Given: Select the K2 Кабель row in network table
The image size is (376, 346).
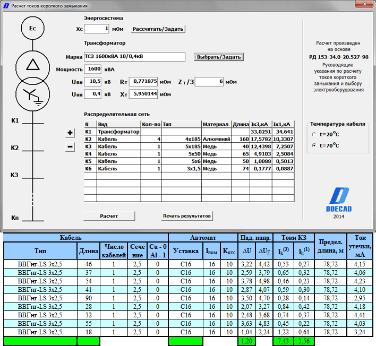Looking at the screenshot, I should pyautogui.click(x=108, y=139).
